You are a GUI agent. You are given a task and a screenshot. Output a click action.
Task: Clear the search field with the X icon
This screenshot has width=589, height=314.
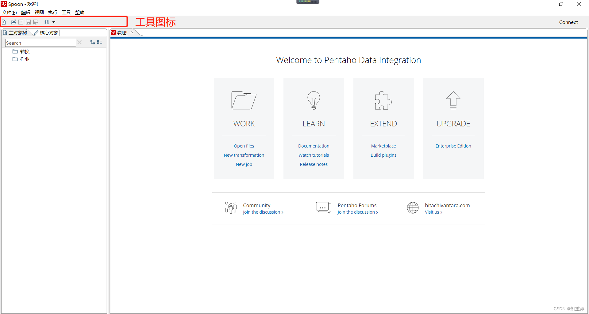79,43
